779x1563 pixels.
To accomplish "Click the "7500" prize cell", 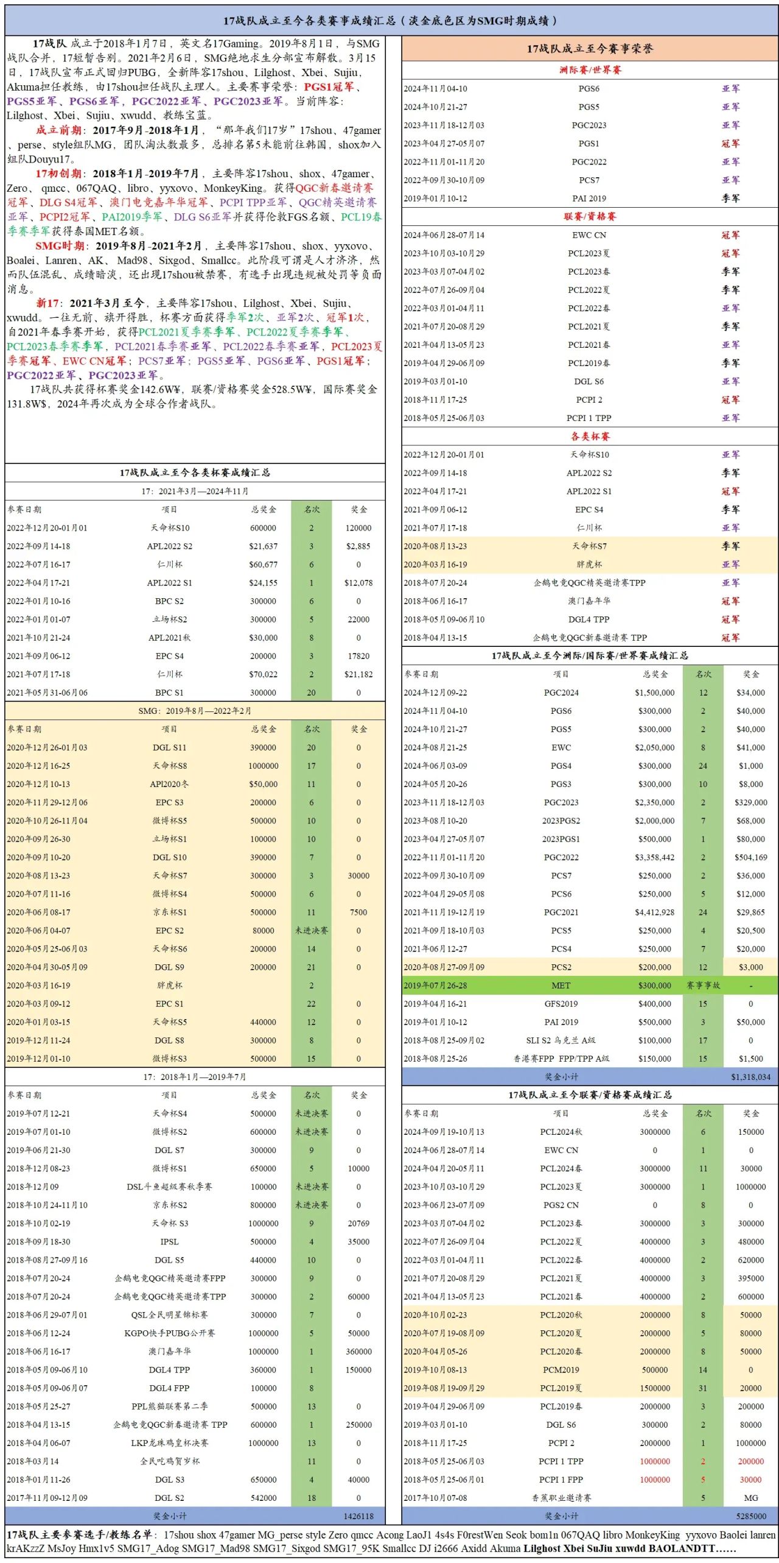I will point(358,912).
